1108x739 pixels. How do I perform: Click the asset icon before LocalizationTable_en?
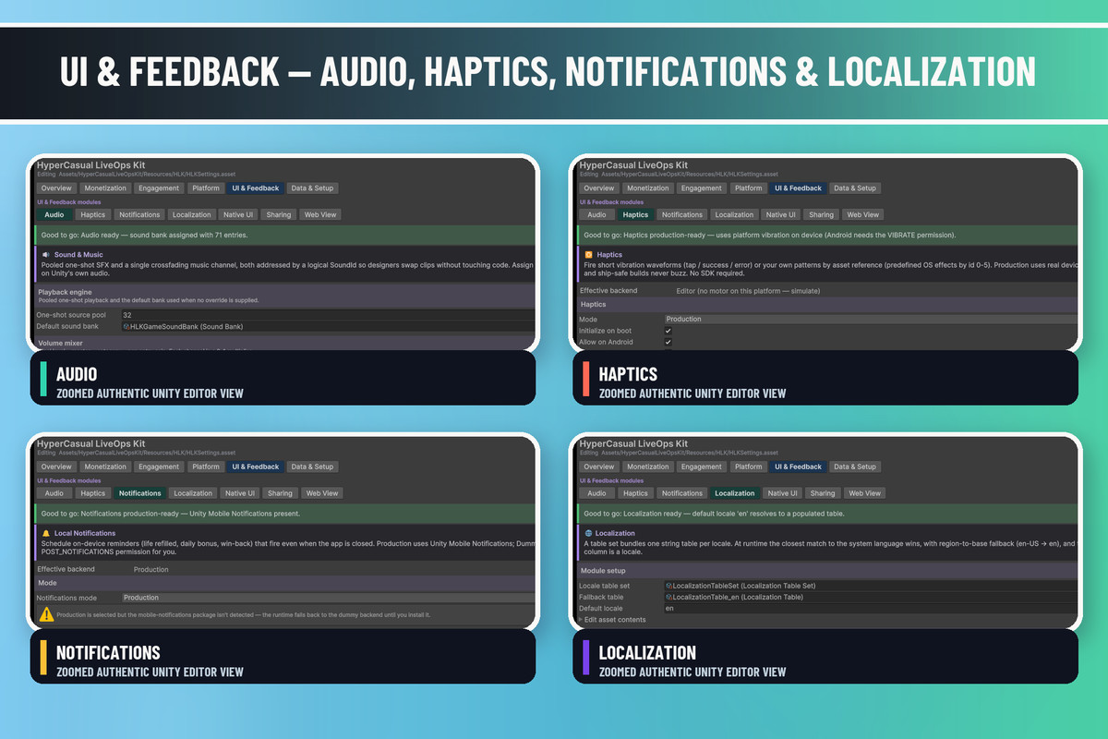[x=669, y=598]
